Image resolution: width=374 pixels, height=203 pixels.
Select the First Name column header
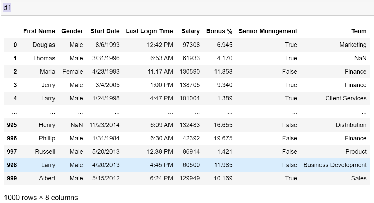(x=39, y=31)
